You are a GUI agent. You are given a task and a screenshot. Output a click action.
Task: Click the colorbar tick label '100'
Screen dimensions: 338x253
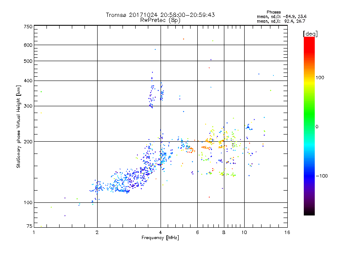click(320, 78)
